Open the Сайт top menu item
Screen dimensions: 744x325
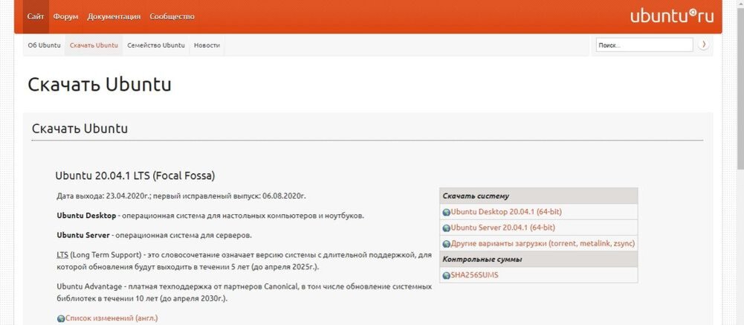36,16
